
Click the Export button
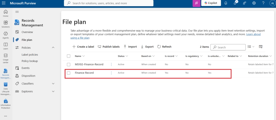pyautogui.click(x=147, y=47)
